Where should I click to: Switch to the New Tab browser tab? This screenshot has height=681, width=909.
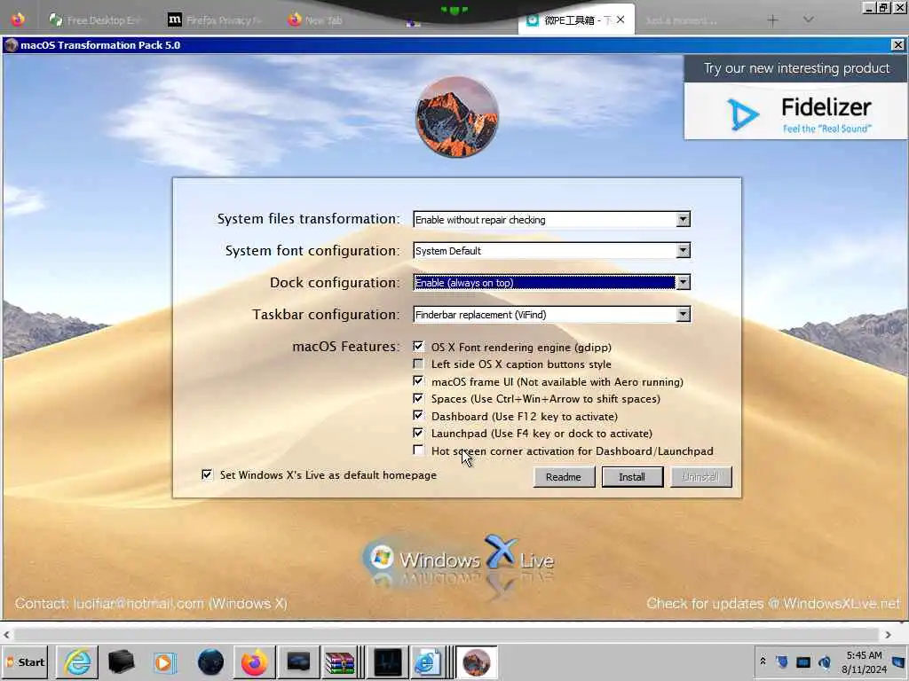click(x=316, y=20)
